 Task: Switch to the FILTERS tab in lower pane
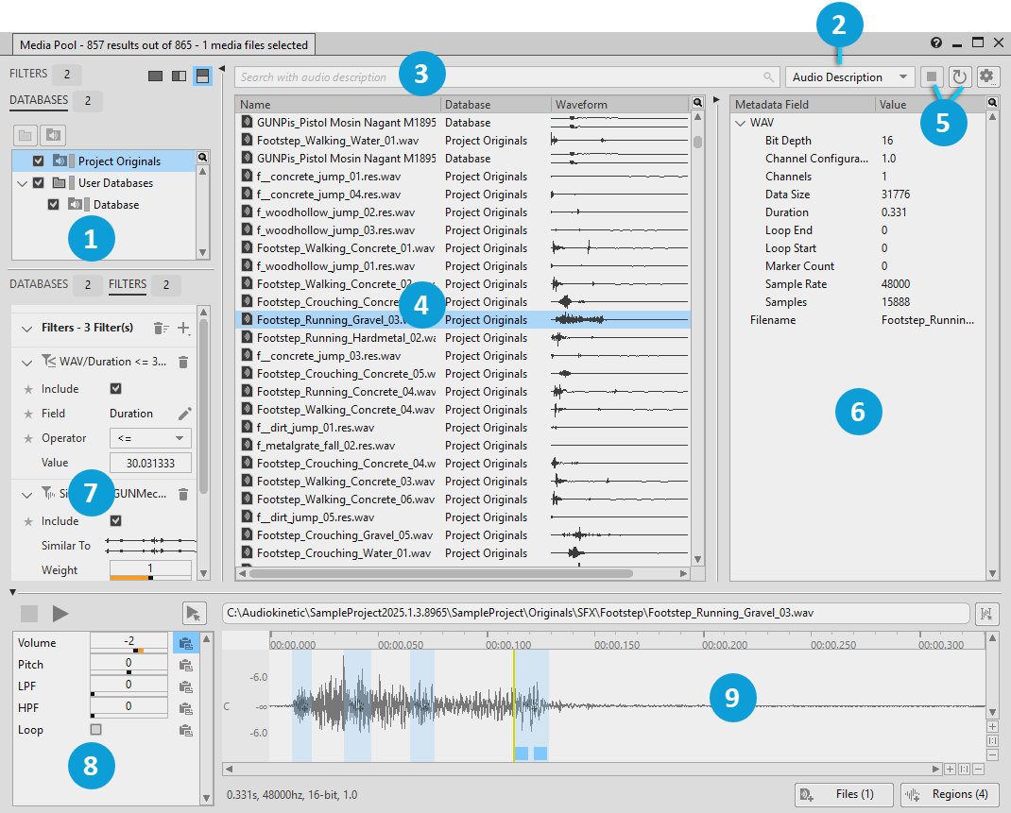pyautogui.click(x=128, y=283)
